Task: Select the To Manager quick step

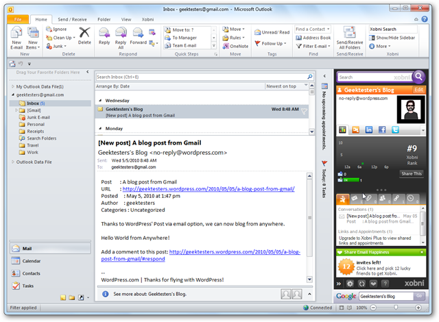Action: tap(187, 38)
